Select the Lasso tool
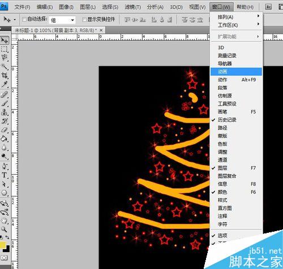Viewport: 283px width, 269px height. (4, 58)
